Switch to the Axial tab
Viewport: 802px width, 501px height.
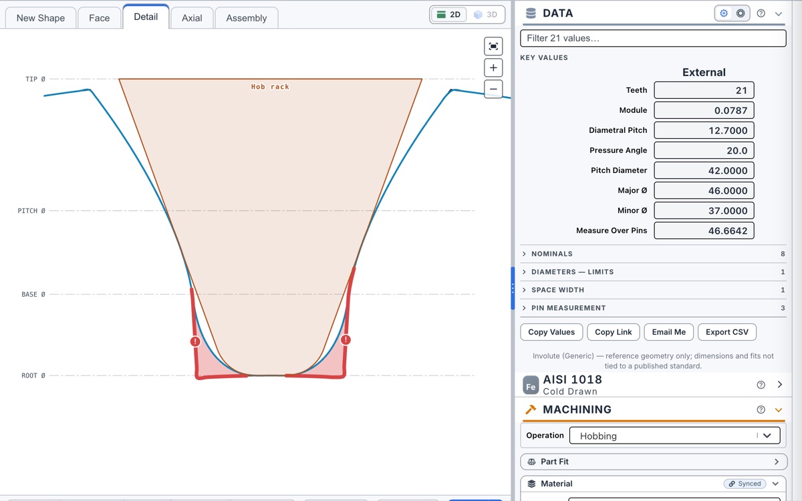point(192,18)
